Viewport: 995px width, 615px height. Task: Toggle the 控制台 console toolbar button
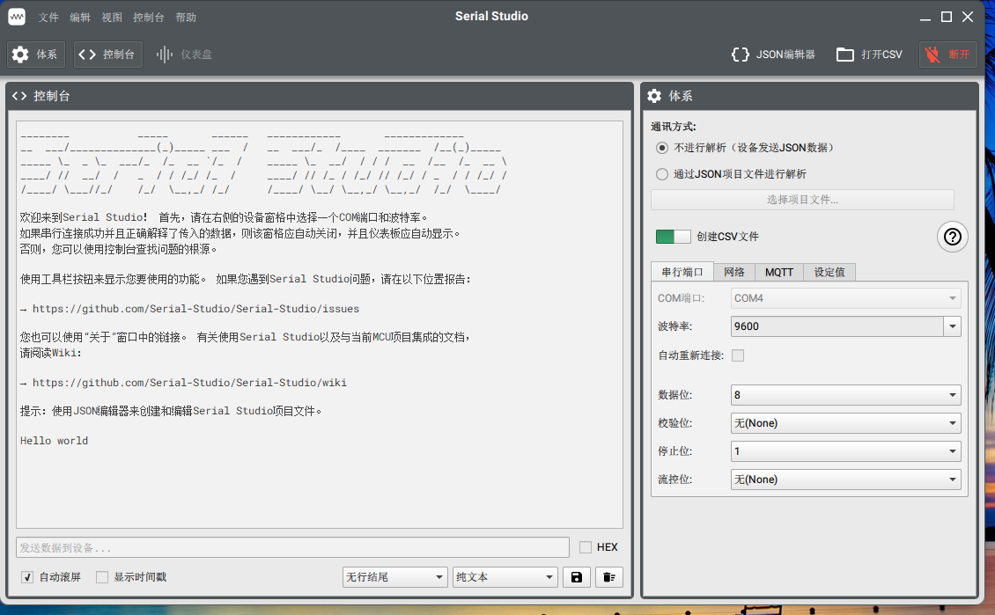click(x=107, y=55)
